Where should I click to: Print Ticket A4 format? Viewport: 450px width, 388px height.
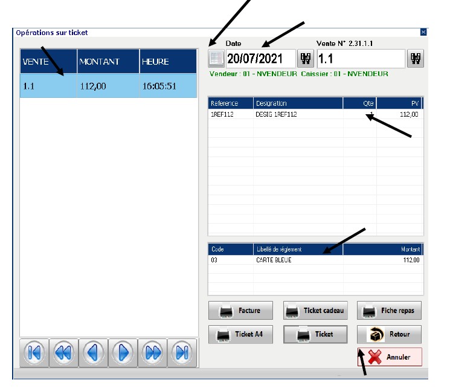pyautogui.click(x=240, y=334)
